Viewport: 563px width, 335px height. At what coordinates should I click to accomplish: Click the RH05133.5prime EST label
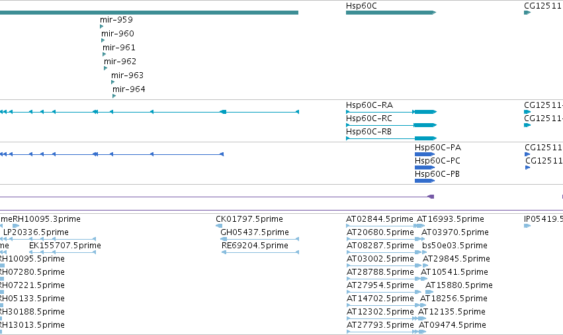point(32,299)
